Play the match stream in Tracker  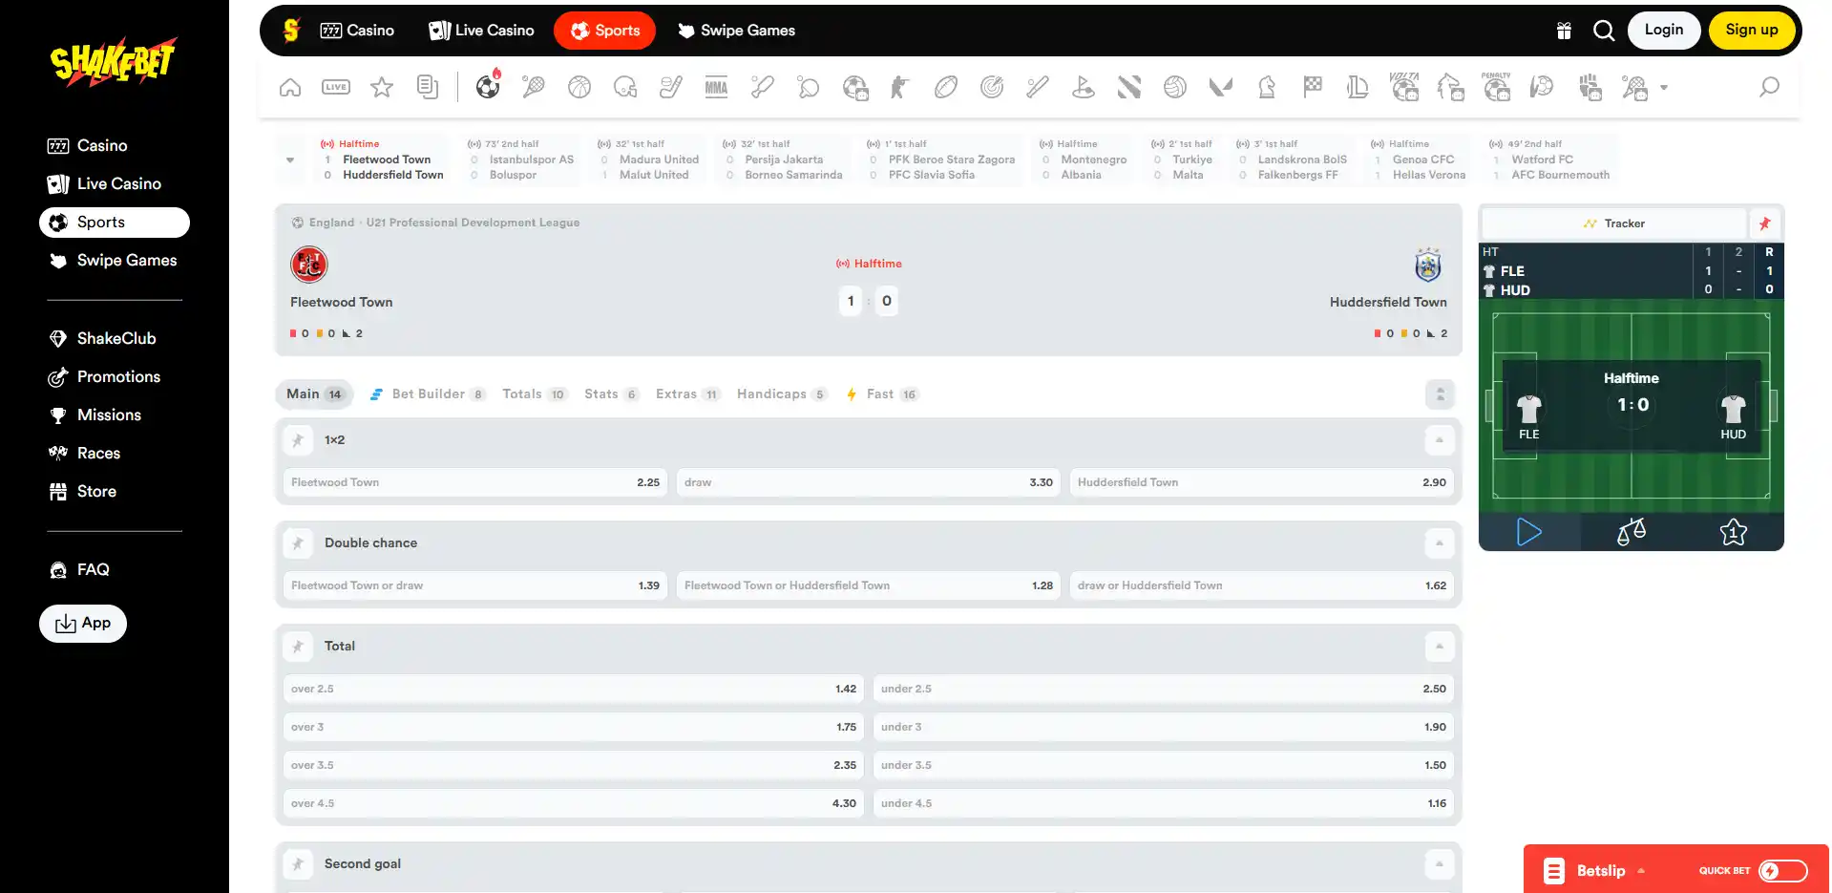pyautogui.click(x=1529, y=532)
